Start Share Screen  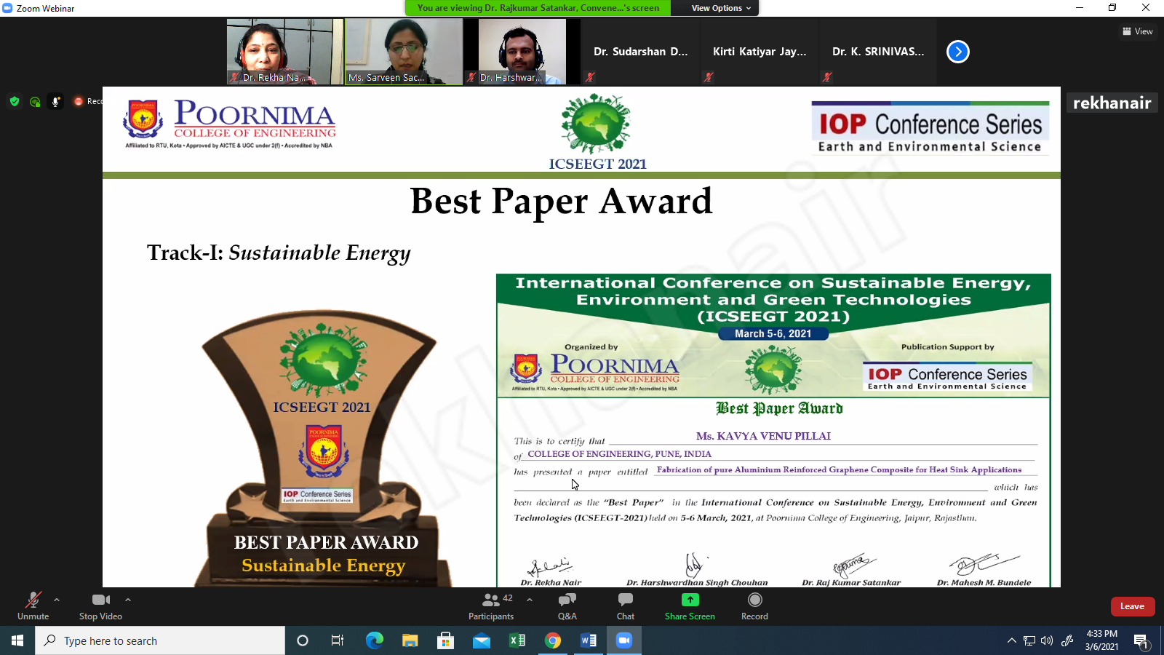690,606
